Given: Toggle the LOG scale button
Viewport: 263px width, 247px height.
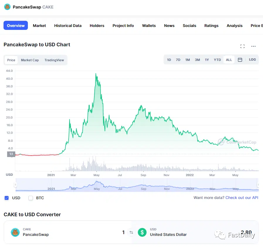Looking at the screenshot, I should [252, 59].
